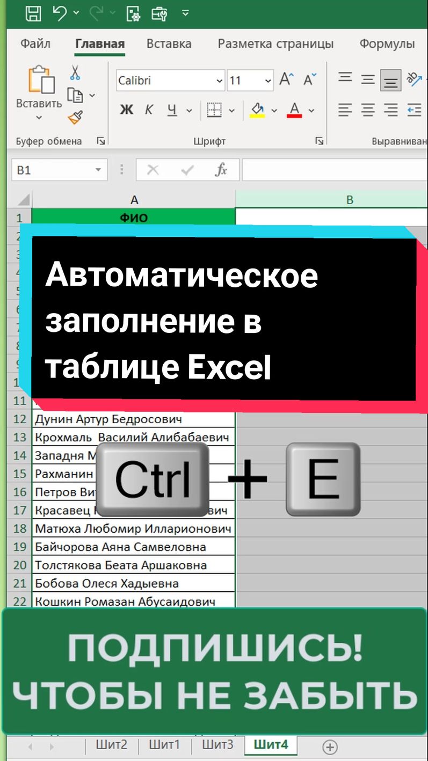Viewport: 428px width, 761px height.
Task: Add a new sheet with the plus icon
Action: click(x=330, y=746)
